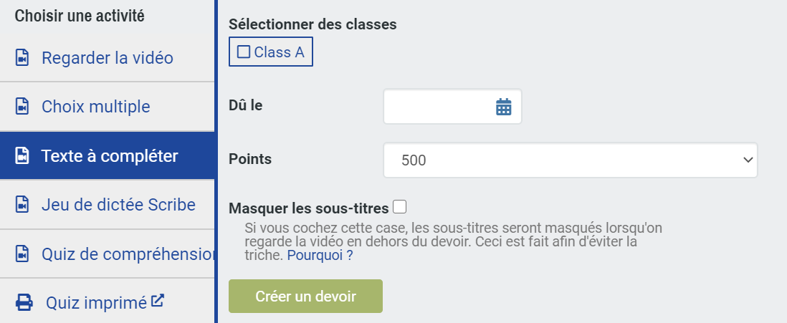
Task: Click the external link icon after Quiz imprimé
Action: coord(158,300)
